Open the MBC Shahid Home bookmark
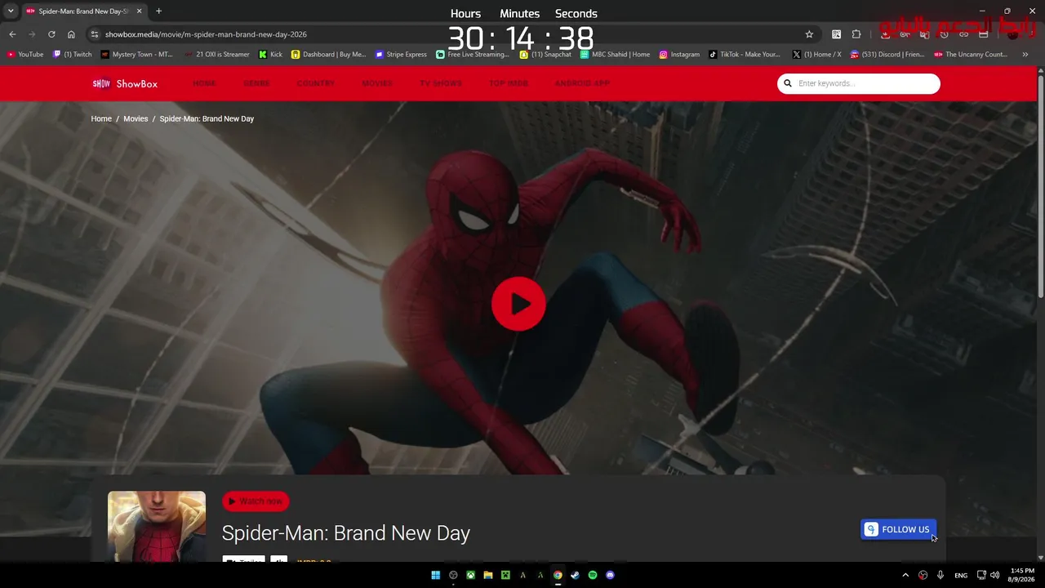1045x588 pixels. [616, 55]
